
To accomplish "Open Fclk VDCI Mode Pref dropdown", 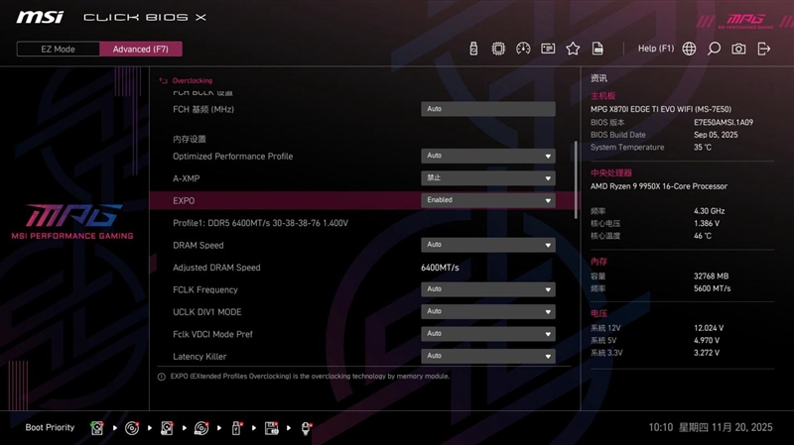I will click(488, 334).
